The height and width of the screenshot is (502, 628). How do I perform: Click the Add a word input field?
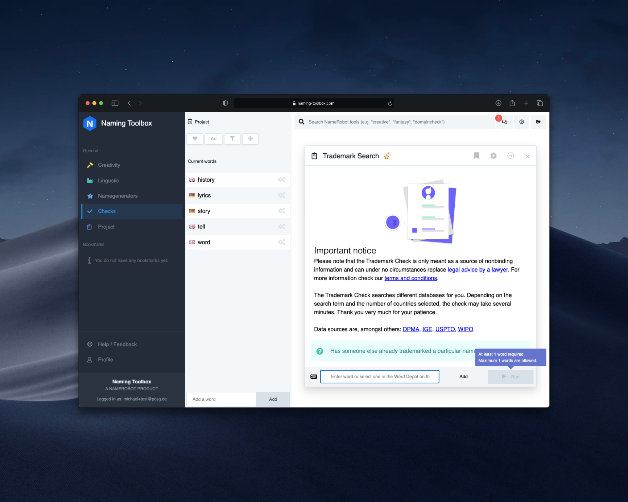point(221,399)
